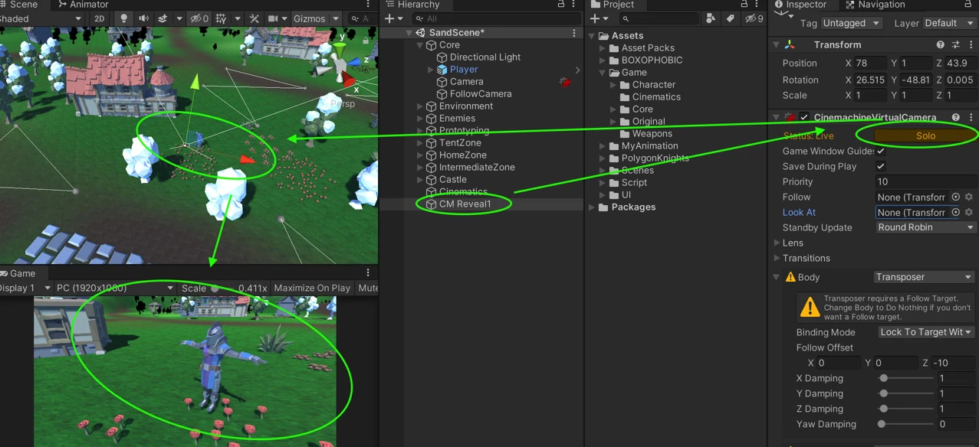This screenshot has width=979, height=447.
Task: Open SandScene three-dot options menu
Action: point(574,33)
